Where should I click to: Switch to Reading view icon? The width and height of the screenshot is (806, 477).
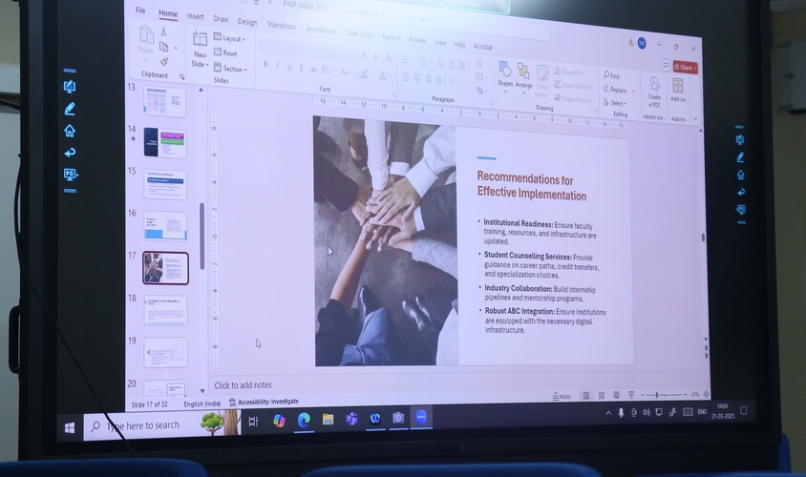(x=616, y=395)
